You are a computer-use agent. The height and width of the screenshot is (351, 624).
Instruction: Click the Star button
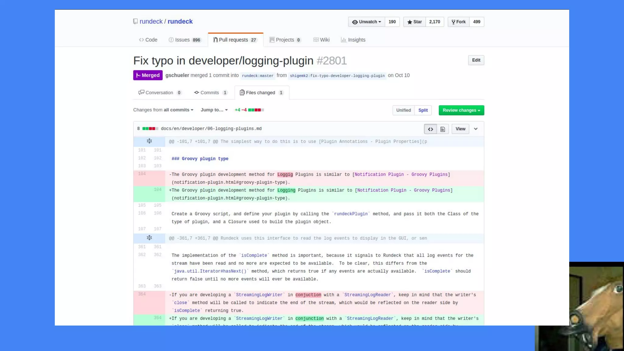pyautogui.click(x=414, y=22)
